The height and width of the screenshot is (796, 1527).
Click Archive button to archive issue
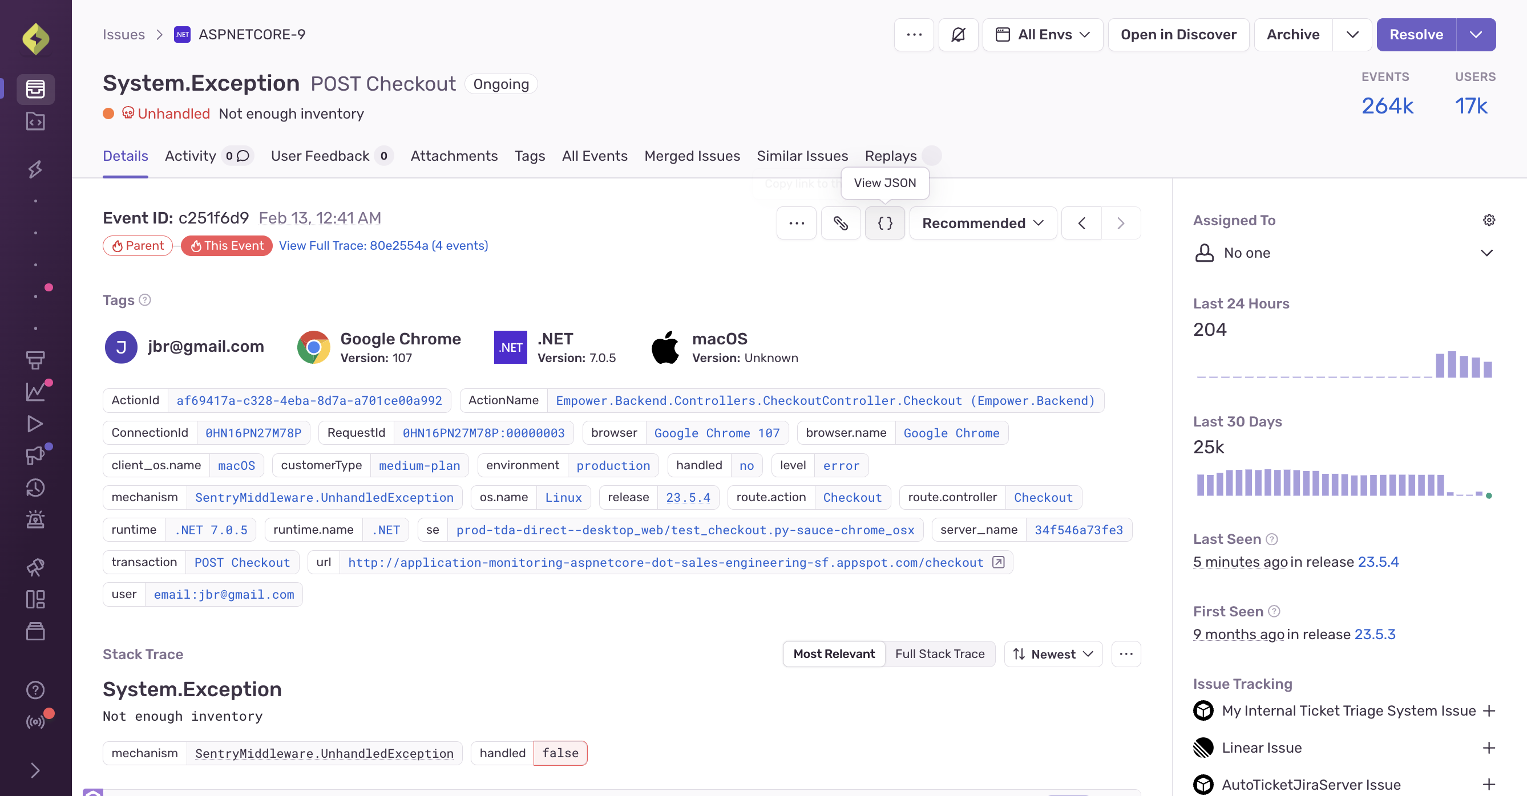[x=1292, y=34]
